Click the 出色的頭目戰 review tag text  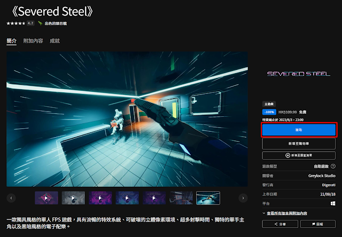pyautogui.click(x=56, y=23)
